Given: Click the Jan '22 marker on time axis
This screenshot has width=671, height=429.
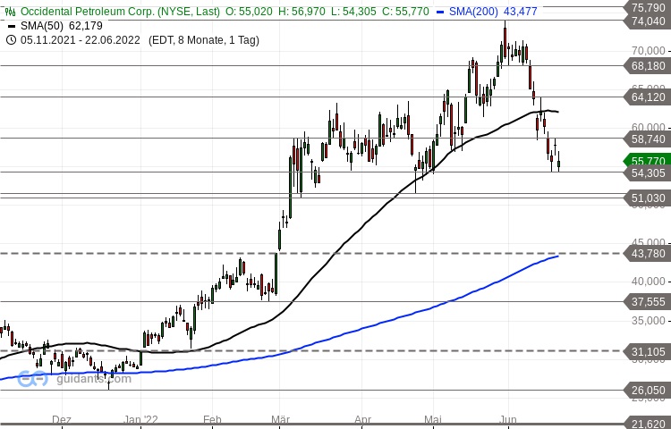Looking at the screenshot, I should 141,418.
